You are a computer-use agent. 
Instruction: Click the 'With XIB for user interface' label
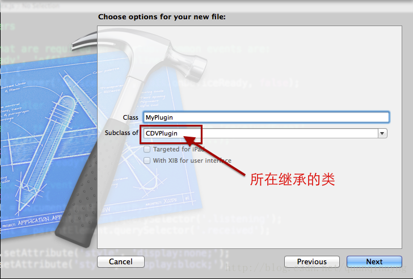point(192,160)
